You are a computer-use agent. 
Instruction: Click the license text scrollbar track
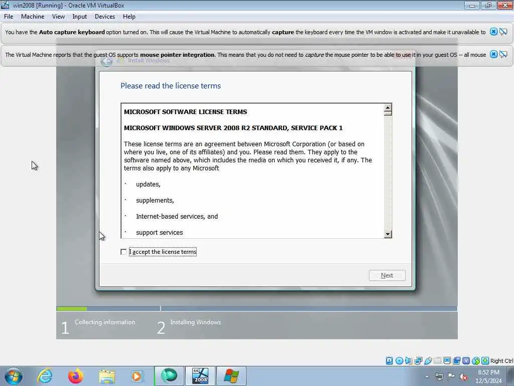388,173
